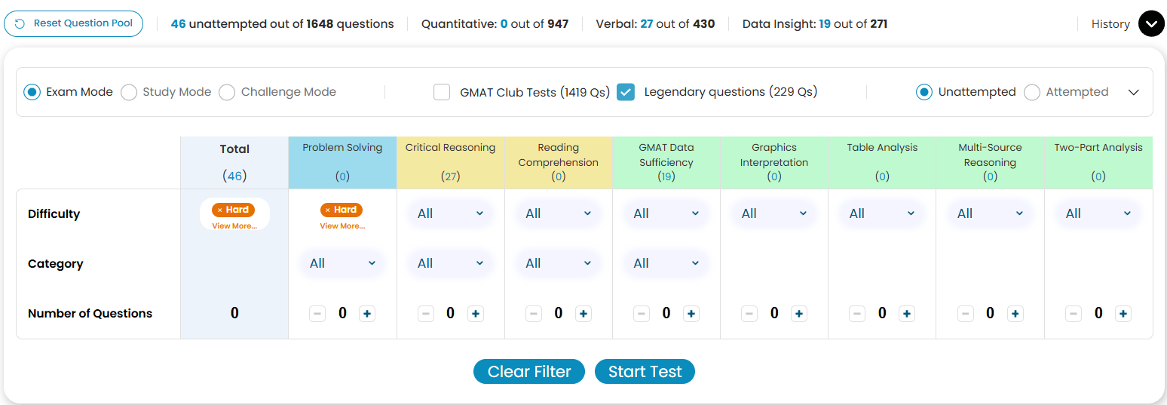Screen dimensions: 1167x405
Task: Select Study Mode radio button
Action: point(129,92)
